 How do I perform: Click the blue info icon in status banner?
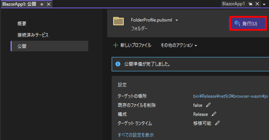[118, 64]
